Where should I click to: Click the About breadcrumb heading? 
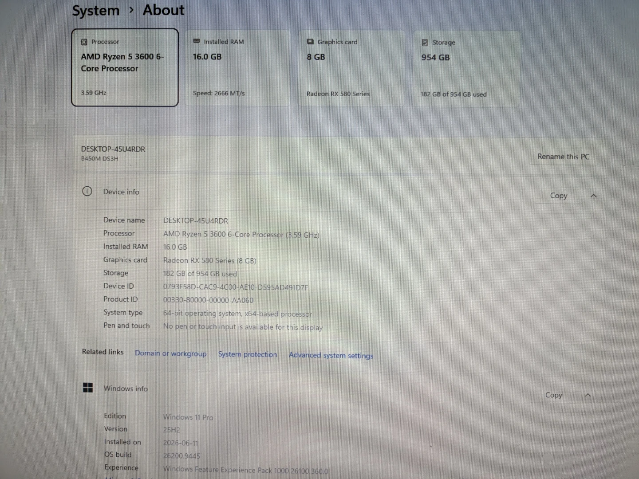pos(163,10)
